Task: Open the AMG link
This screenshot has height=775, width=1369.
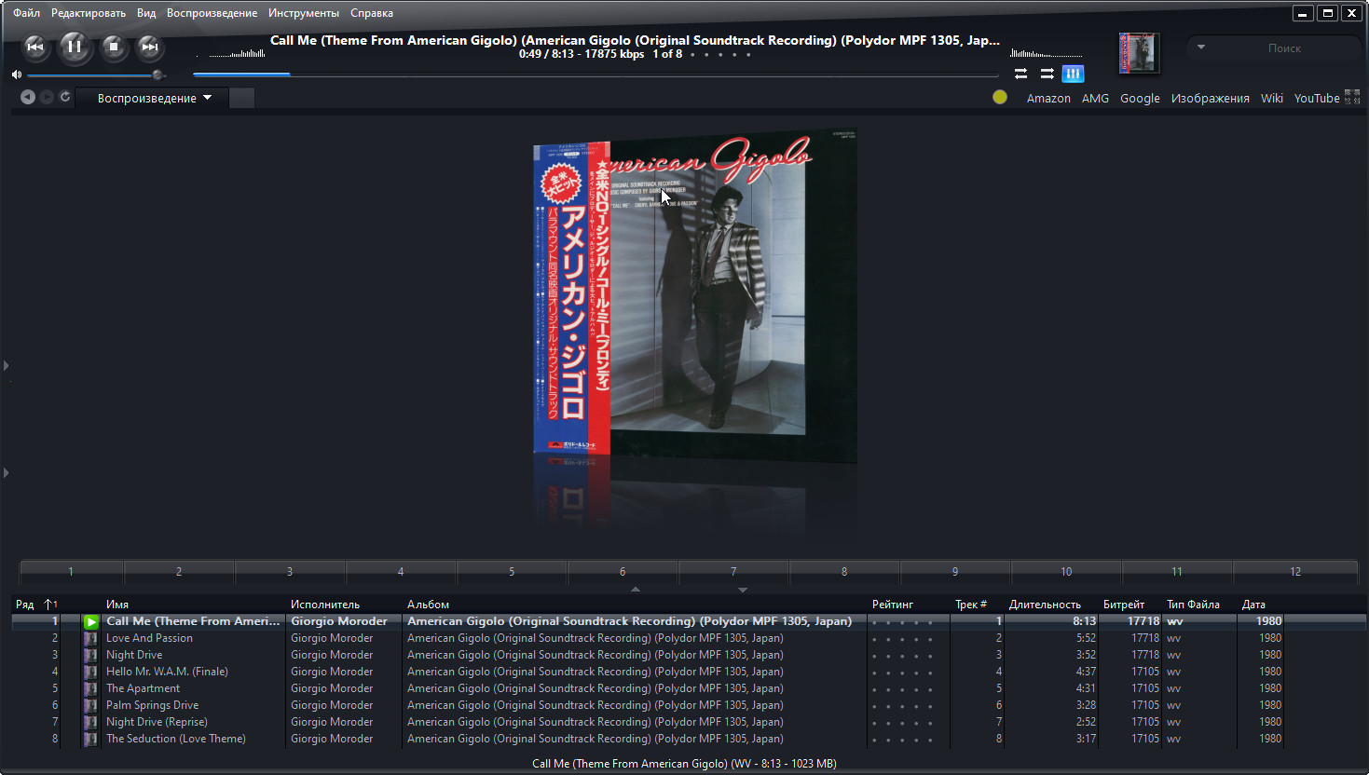Action: 1095,98
